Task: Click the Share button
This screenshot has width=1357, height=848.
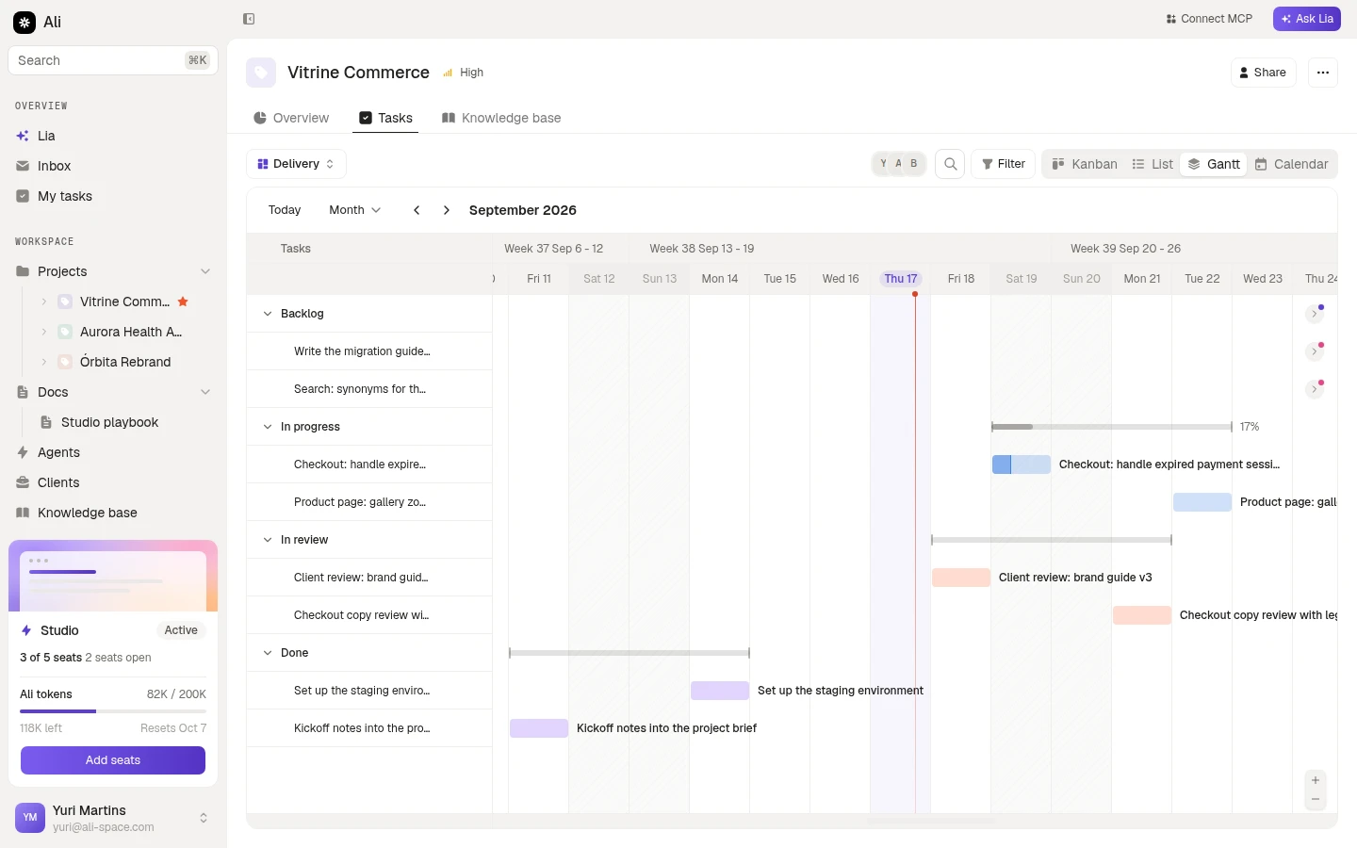Action: (x=1264, y=73)
